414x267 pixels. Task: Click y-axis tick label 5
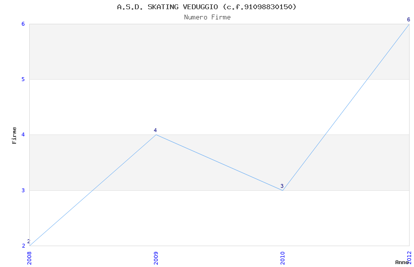(x=23, y=79)
